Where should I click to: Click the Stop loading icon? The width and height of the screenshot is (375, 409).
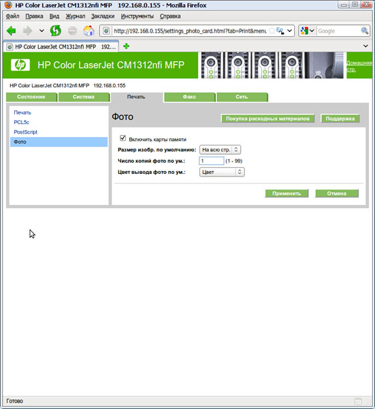coord(72,31)
